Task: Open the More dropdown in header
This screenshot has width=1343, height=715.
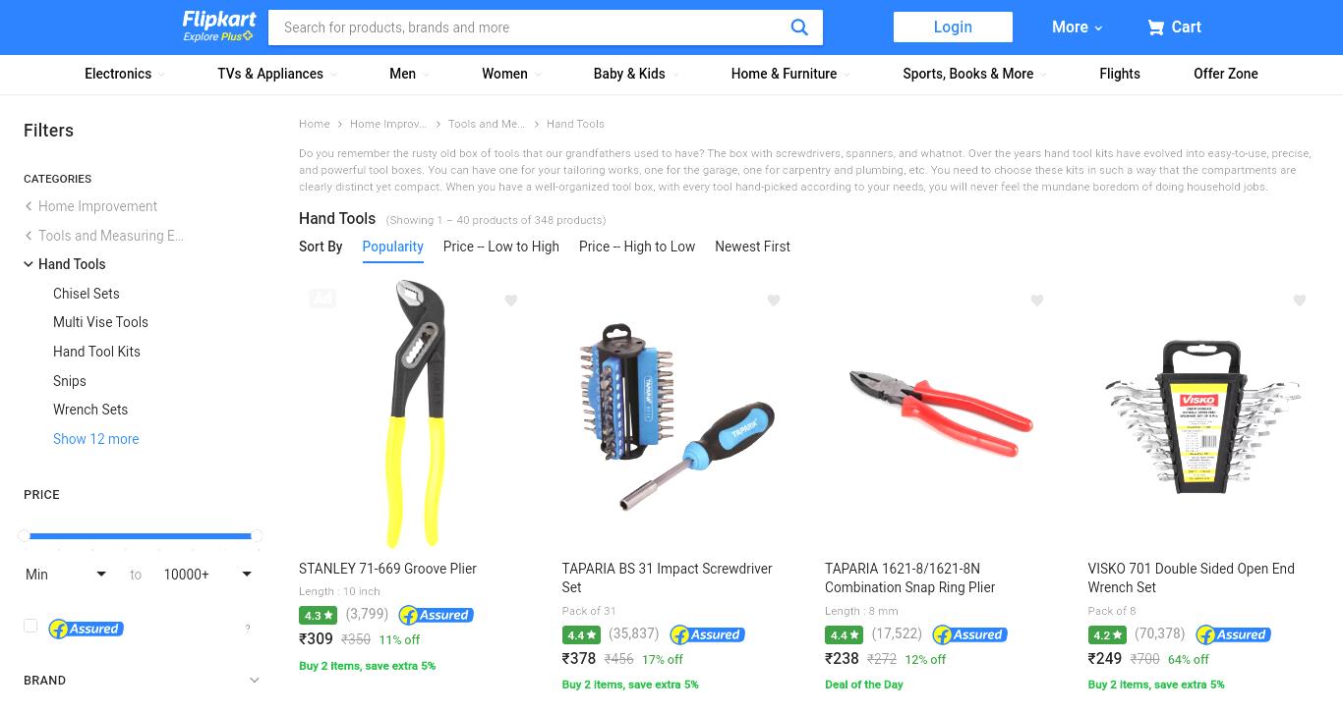Action: click(x=1077, y=27)
